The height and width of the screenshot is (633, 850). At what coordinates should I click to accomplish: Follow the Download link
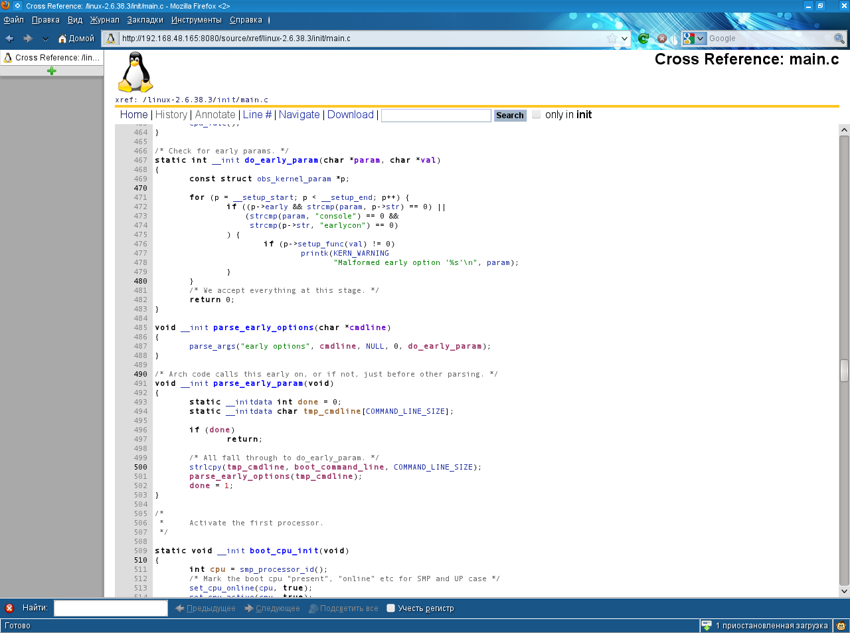pyautogui.click(x=350, y=115)
